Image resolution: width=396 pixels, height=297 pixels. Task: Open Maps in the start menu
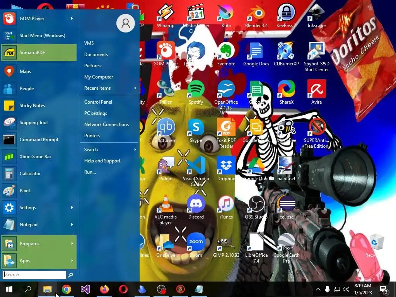click(x=38, y=72)
